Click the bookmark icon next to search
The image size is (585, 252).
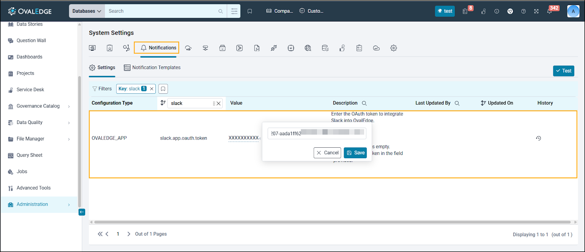pyautogui.click(x=250, y=11)
